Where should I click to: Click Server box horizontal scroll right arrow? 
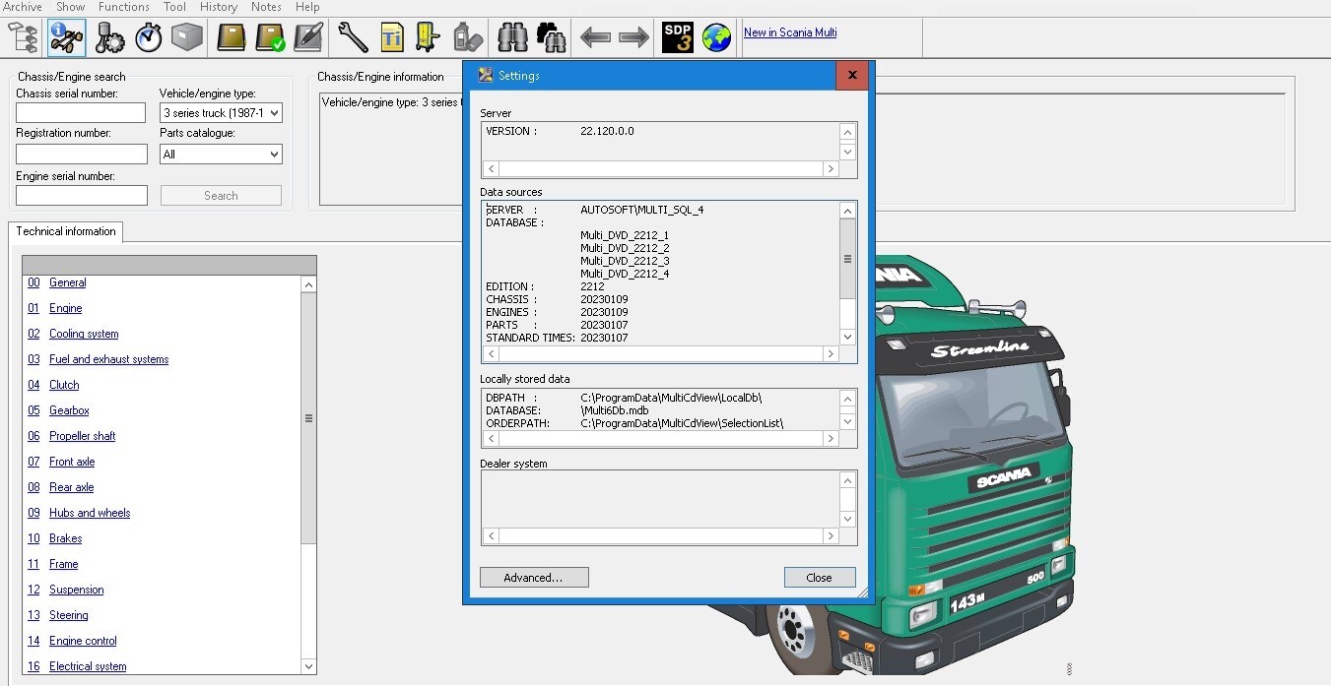click(x=831, y=168)
